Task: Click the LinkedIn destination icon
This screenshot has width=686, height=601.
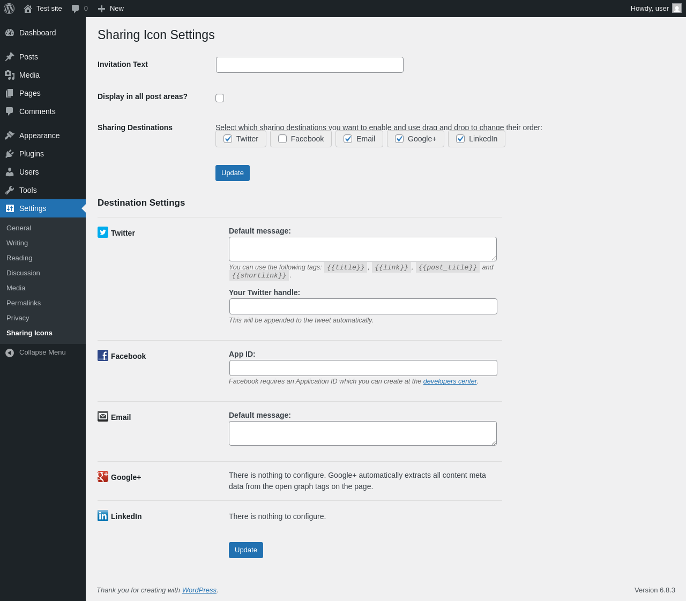Action: pyautogui.click(x=103, y=515)
